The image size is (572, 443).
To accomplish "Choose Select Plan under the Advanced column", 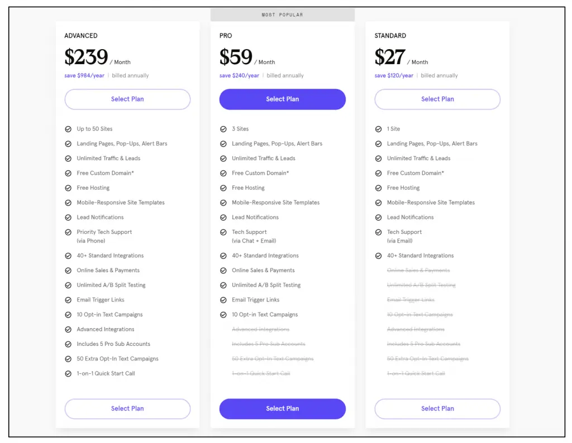I will [127, 99].
